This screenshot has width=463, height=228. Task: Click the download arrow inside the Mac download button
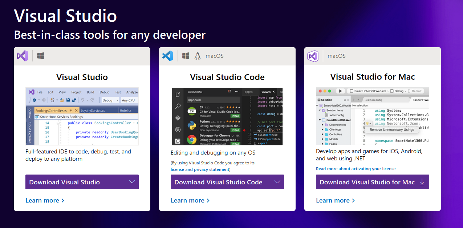point(422,182)
